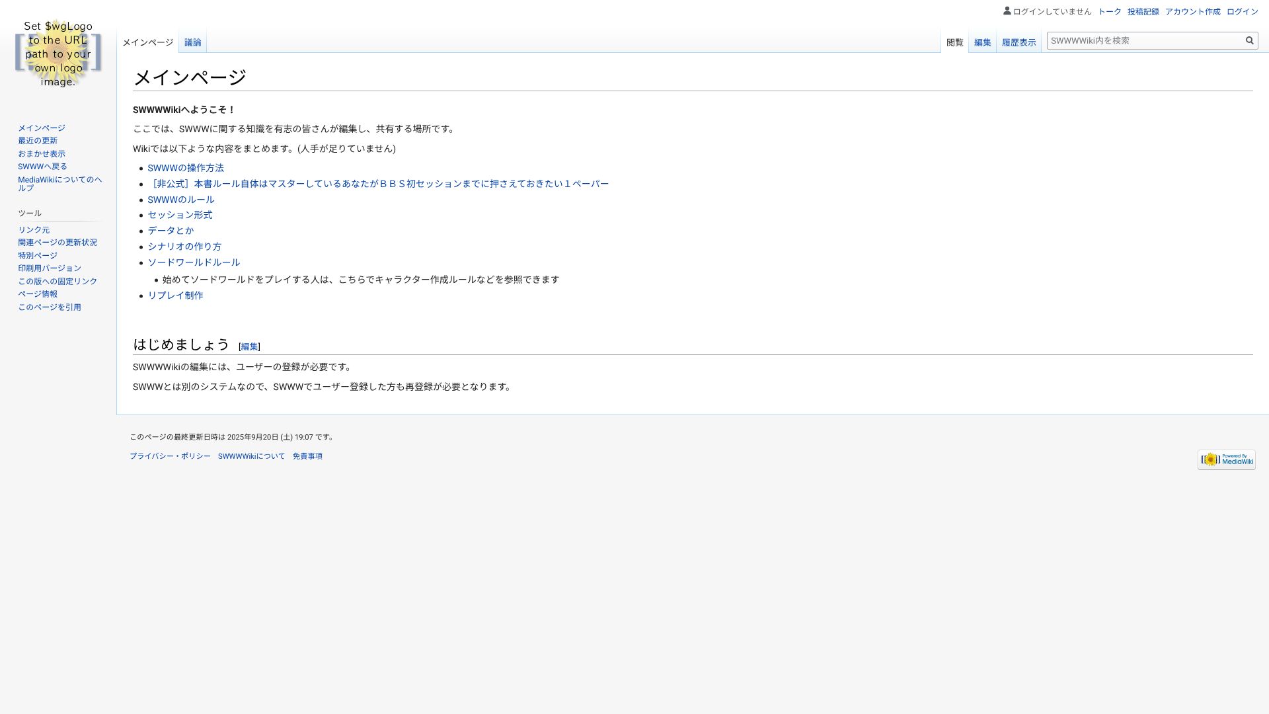
Task: Open the 編集 tab to edit the page
Action: coord(983,42)
